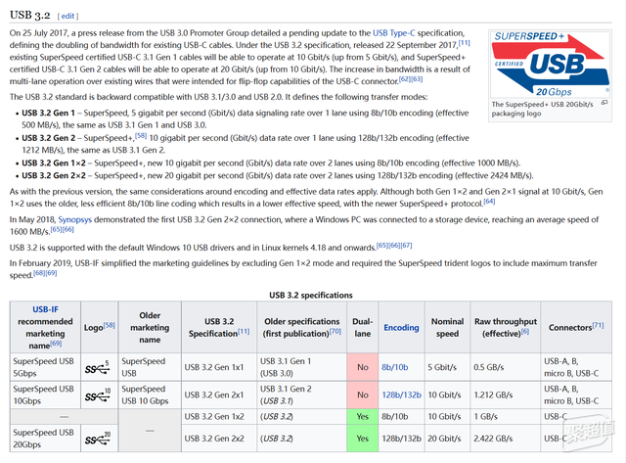Click 'SuperSpeed USB 20Gbps' marketing name cell
626x463 pixels.
[45, 439]
